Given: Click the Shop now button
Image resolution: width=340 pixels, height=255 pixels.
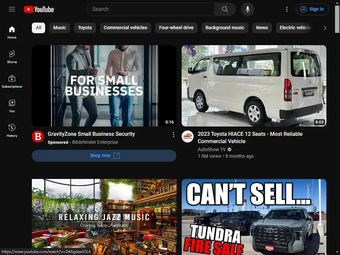Looking at the screenshot, I should [104, 156].
